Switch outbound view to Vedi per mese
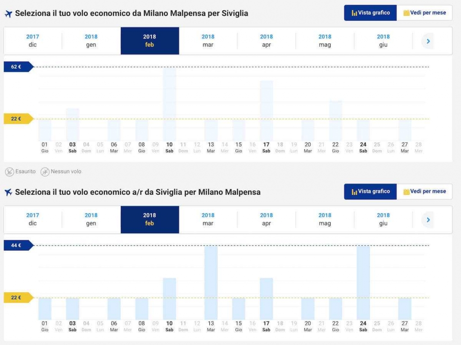 coord(425,13)
